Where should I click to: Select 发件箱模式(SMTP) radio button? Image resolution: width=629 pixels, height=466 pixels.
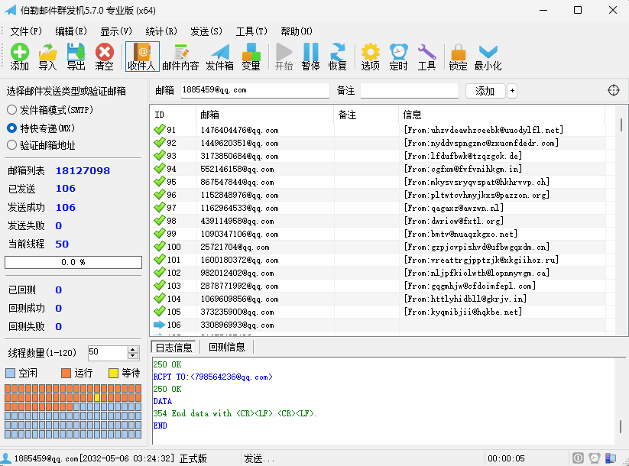click(11, 109)
